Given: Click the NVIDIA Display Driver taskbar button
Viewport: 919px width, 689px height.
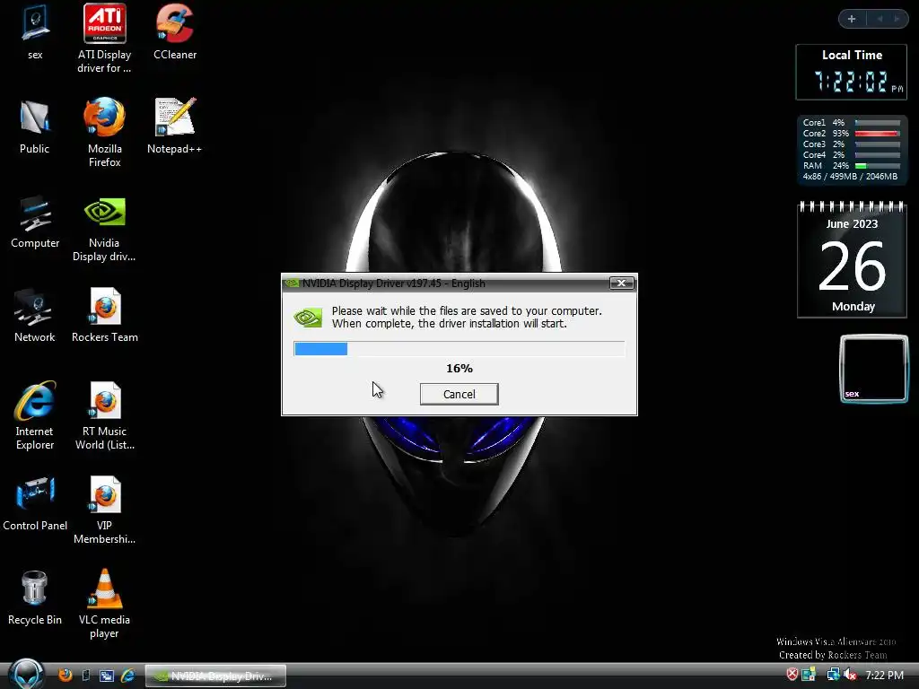Looking at the screenshot, I should point(215,676).
